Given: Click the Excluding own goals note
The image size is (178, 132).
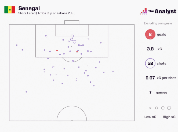Looking at the screenshot, I should (x=158, y=23).
